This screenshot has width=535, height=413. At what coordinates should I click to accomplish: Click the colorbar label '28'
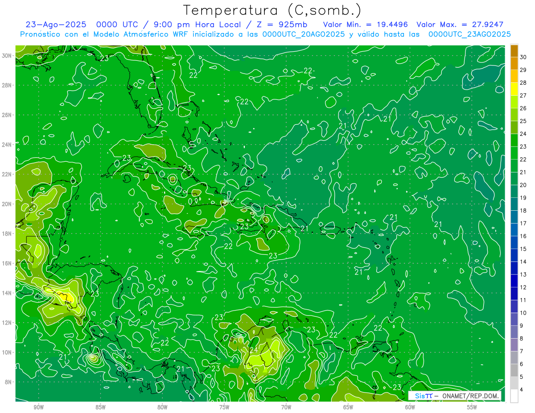pos(523,83)
